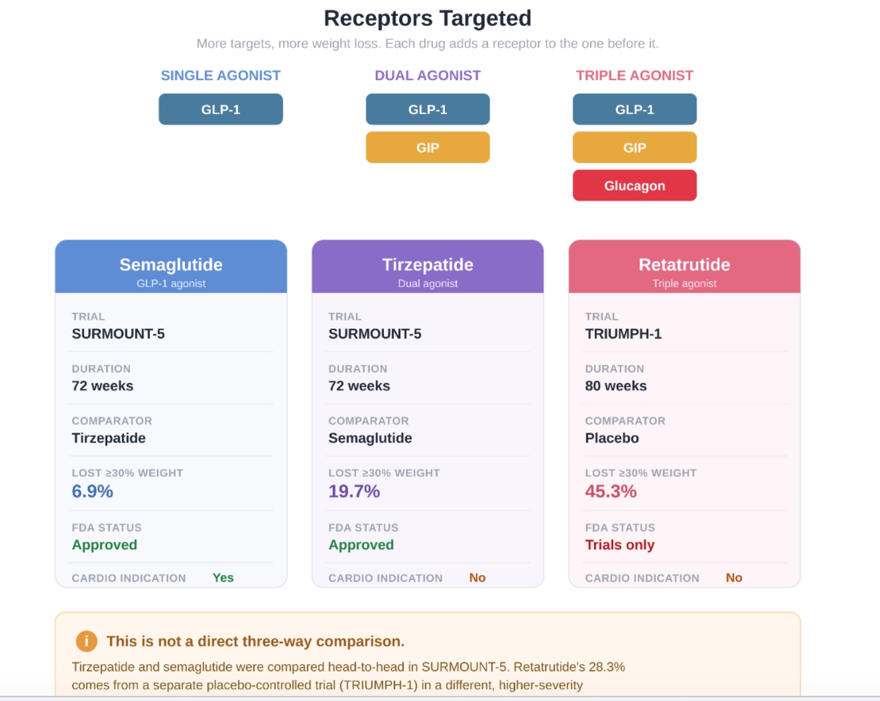Viewport: 880px width, 701px height.
Task: Click Tirzepatide's 19.7% weight loss value
Action: coord(354,491)
